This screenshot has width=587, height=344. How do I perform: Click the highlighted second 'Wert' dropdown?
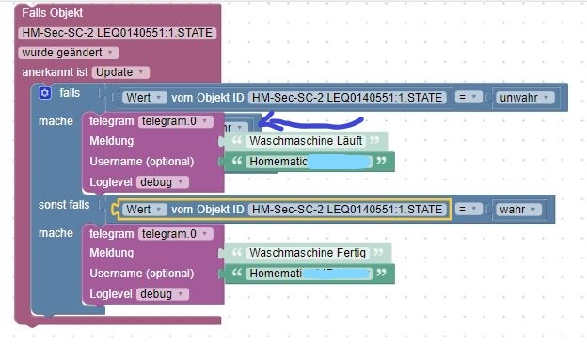pos(144,210)
